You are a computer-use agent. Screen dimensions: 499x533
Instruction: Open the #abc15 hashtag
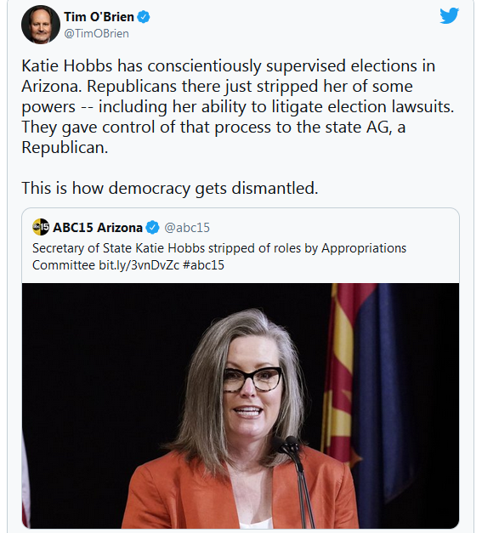203,265
